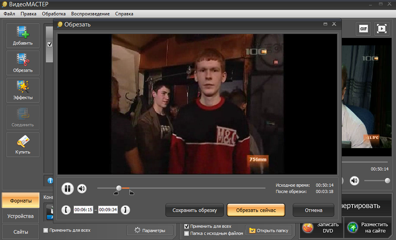
Task: Open the Параметры settings button
Action: tap(150, 230)
